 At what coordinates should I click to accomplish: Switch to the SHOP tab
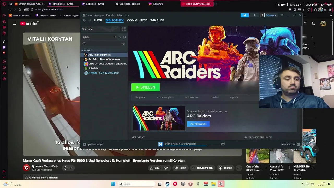tap(98, 20)
